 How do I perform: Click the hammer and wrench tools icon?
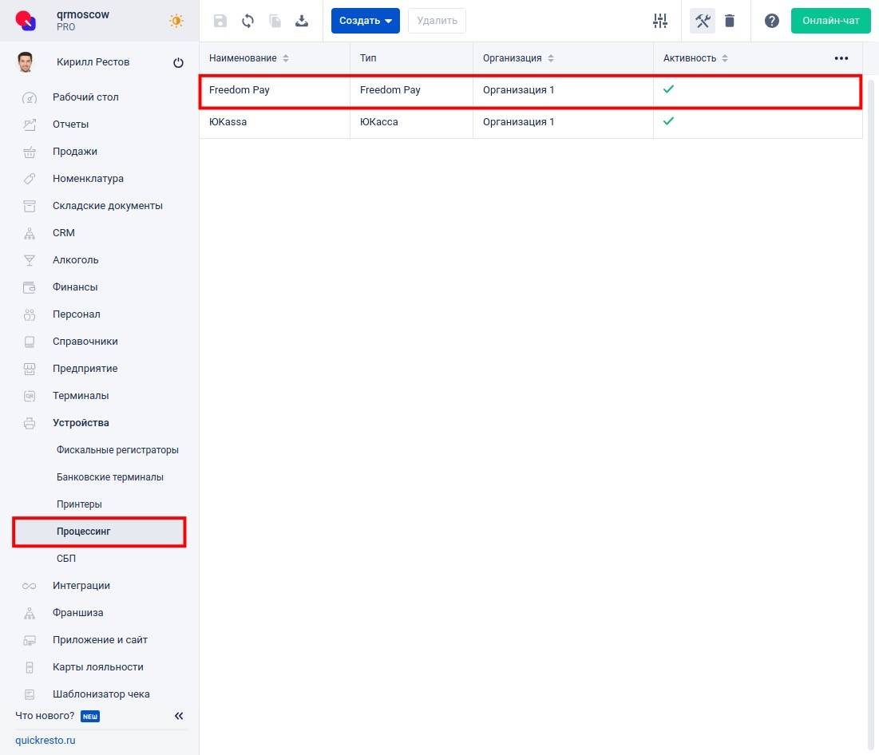pyautogui.click(x=703, y=21)
